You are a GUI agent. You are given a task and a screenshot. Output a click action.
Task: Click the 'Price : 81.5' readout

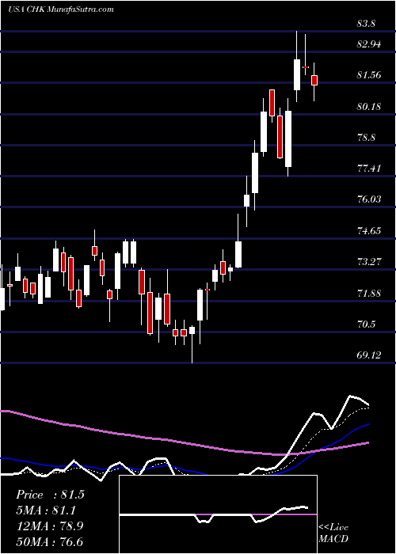[x=50, y=495]
